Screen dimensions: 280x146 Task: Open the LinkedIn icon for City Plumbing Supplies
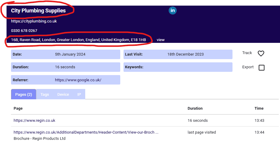tap(173, 11)
